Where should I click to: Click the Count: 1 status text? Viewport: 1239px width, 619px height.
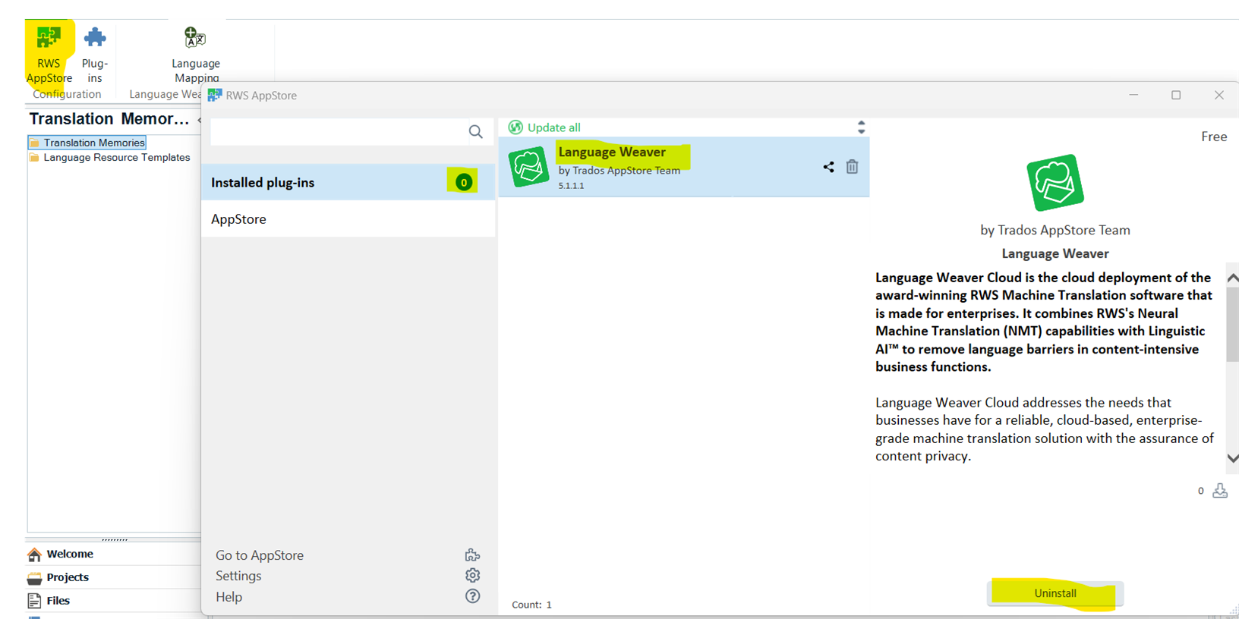click(531, 605)
